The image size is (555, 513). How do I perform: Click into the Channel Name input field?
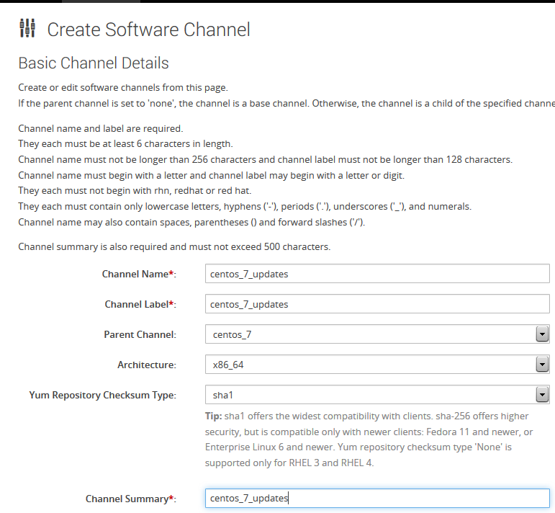[377, 274]
